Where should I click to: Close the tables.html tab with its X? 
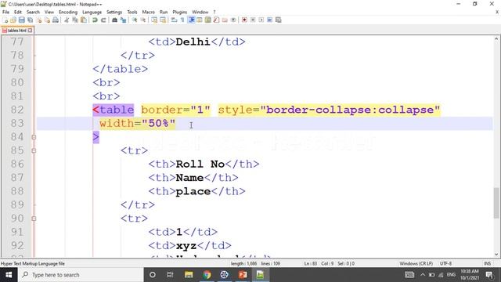[x=30, y=31]
